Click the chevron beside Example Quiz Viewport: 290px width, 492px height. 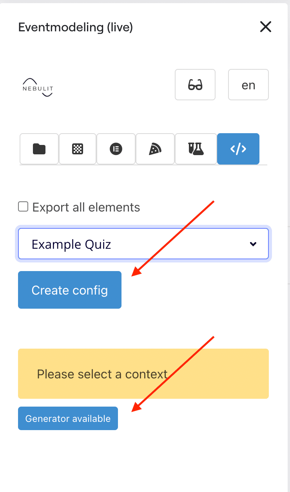click(x=253, y=244)
